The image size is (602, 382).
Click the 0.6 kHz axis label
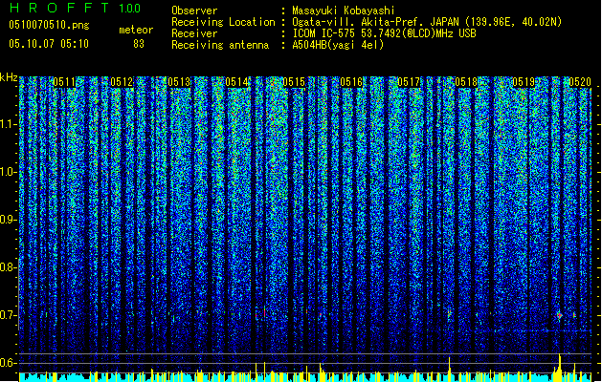pyautogui.click(x=9, y=363)
